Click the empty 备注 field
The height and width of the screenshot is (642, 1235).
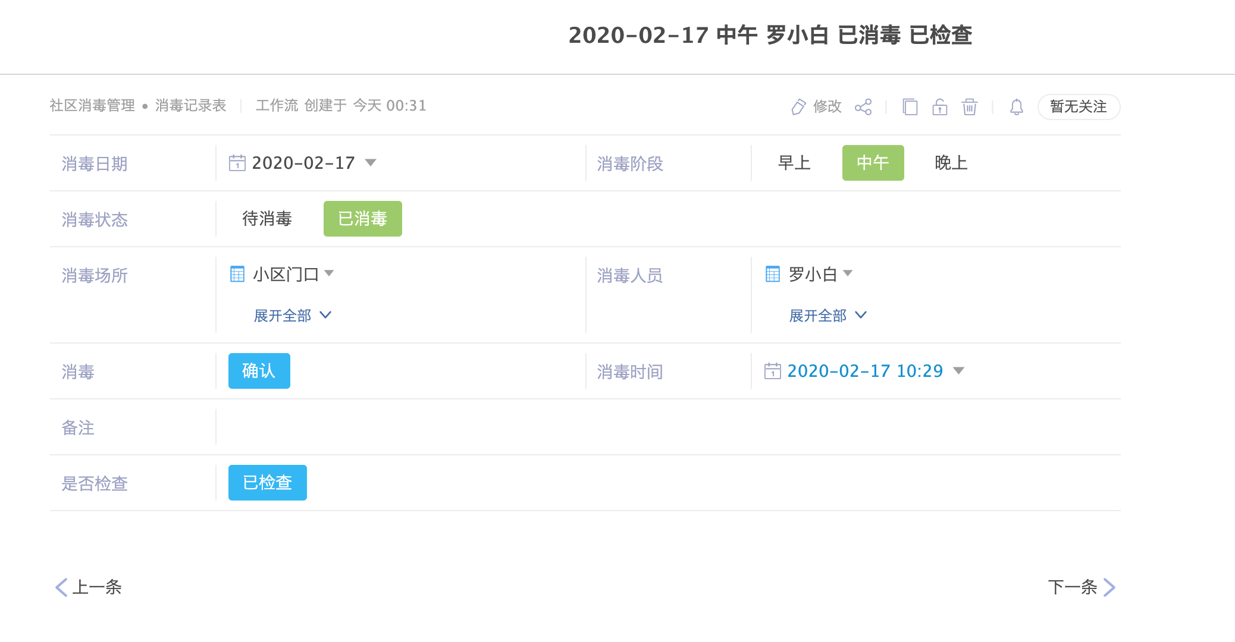pyautogui.click(x=668, y=427)
